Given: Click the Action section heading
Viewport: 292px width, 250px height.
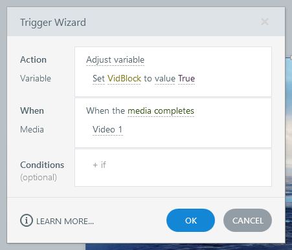Looking at the screenshot, I should pos(33,59).
